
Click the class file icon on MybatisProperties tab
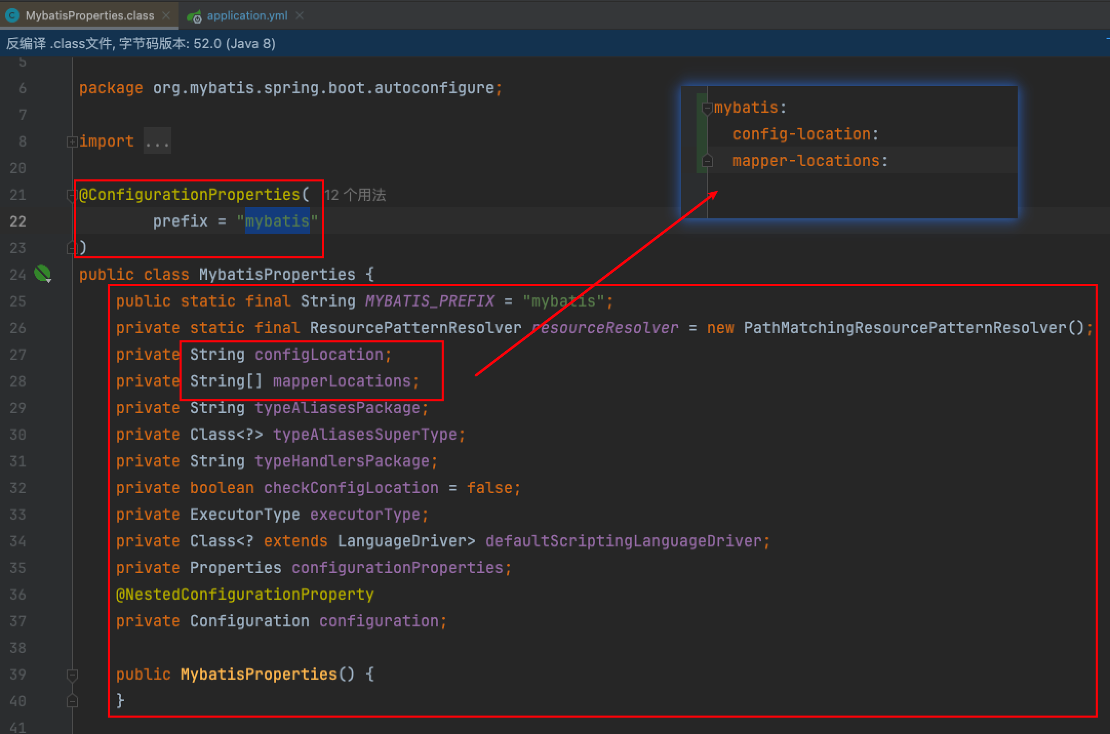(x=13, y=16)
